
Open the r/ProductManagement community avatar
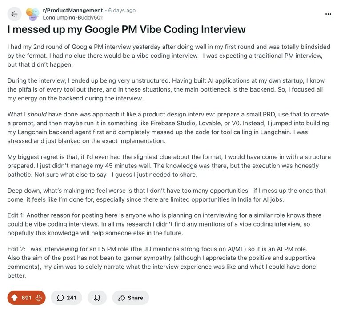tap(32, 14)
